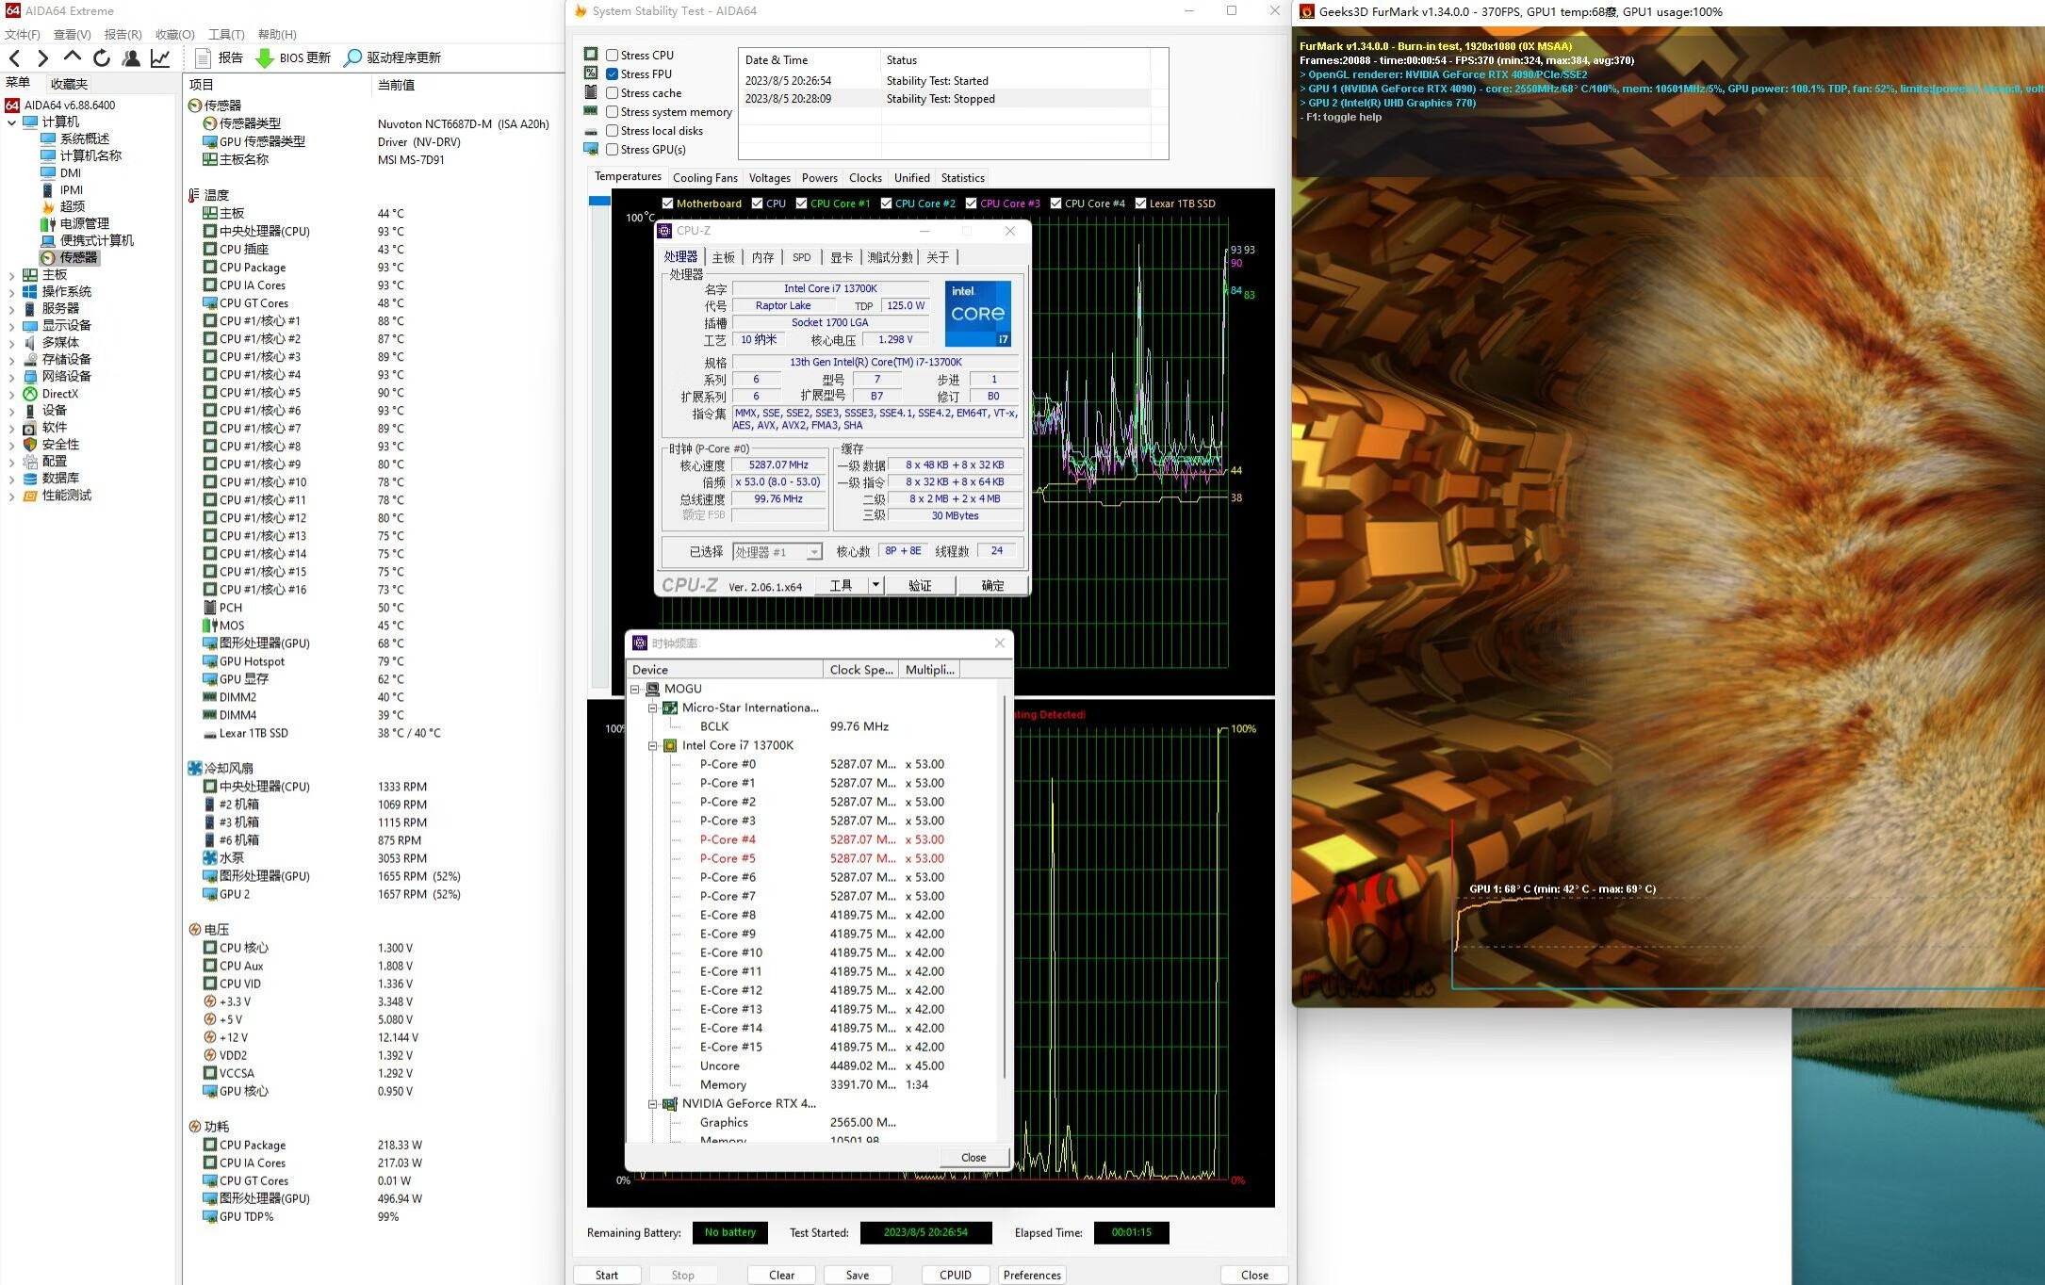Image resolution: width=2045 pixels, height=1285 pixels.
Task: Click Close button in clock frequency window
Action: point(973,1157)
